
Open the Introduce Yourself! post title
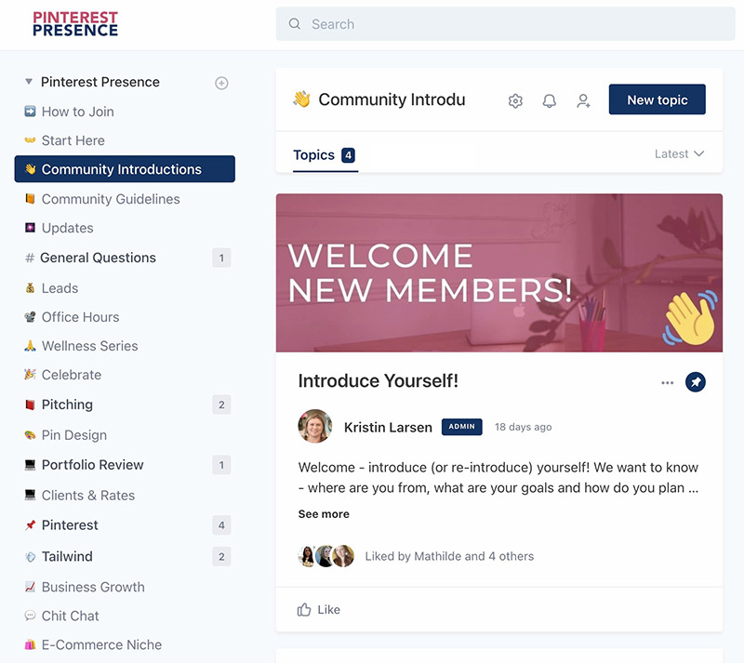[x=379, y=380]
